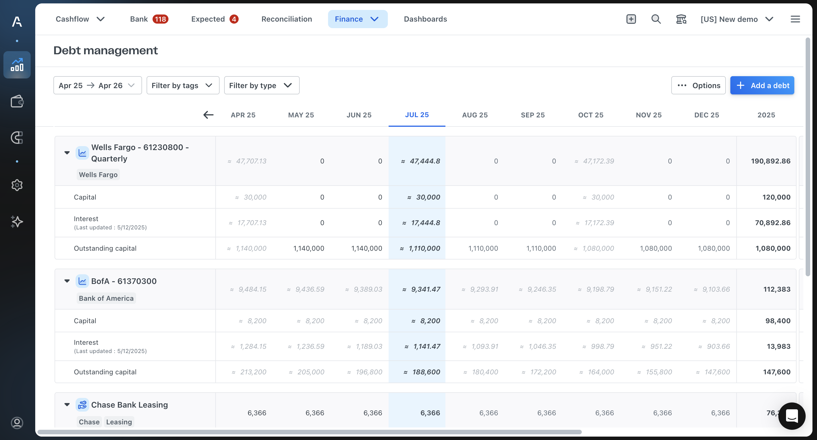The width and height of the screenshot is (817, 440).
Task: Open the wallet sidebar icon
Action: [17, 101]
